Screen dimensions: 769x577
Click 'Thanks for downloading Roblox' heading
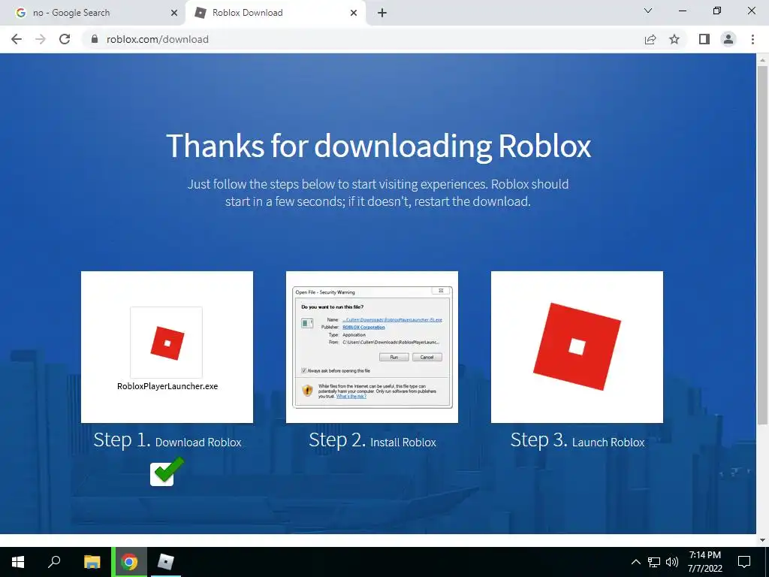click(378, 146)
